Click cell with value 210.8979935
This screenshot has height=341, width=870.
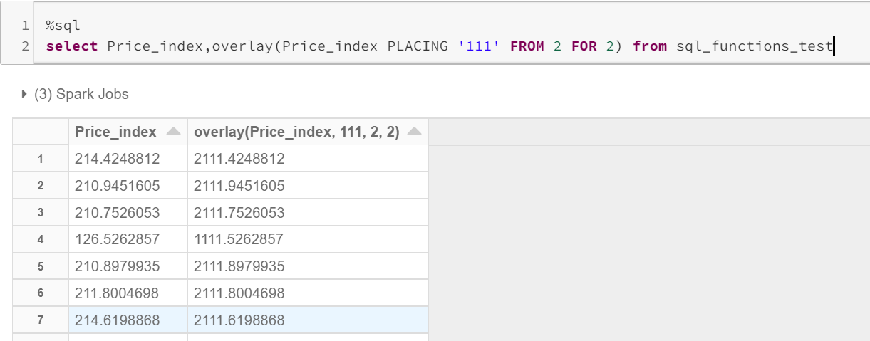118,266
